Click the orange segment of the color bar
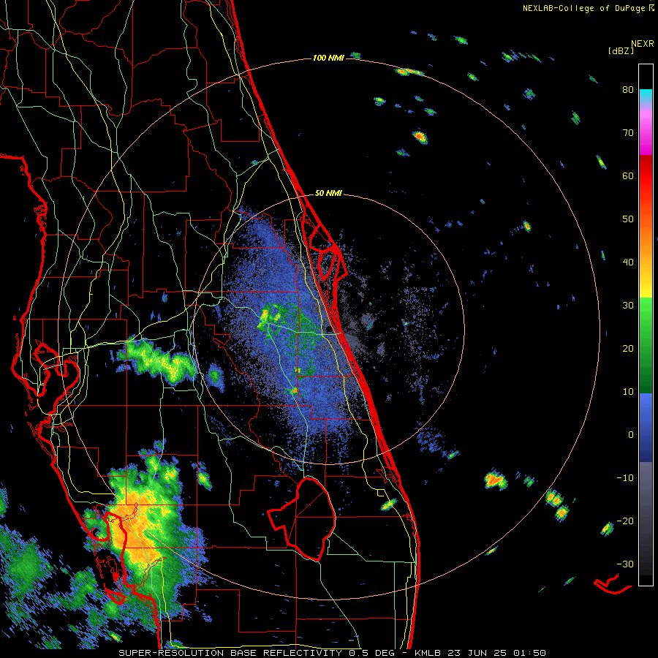The height and width of the screenshot is (658, 658). coord(646,243)
